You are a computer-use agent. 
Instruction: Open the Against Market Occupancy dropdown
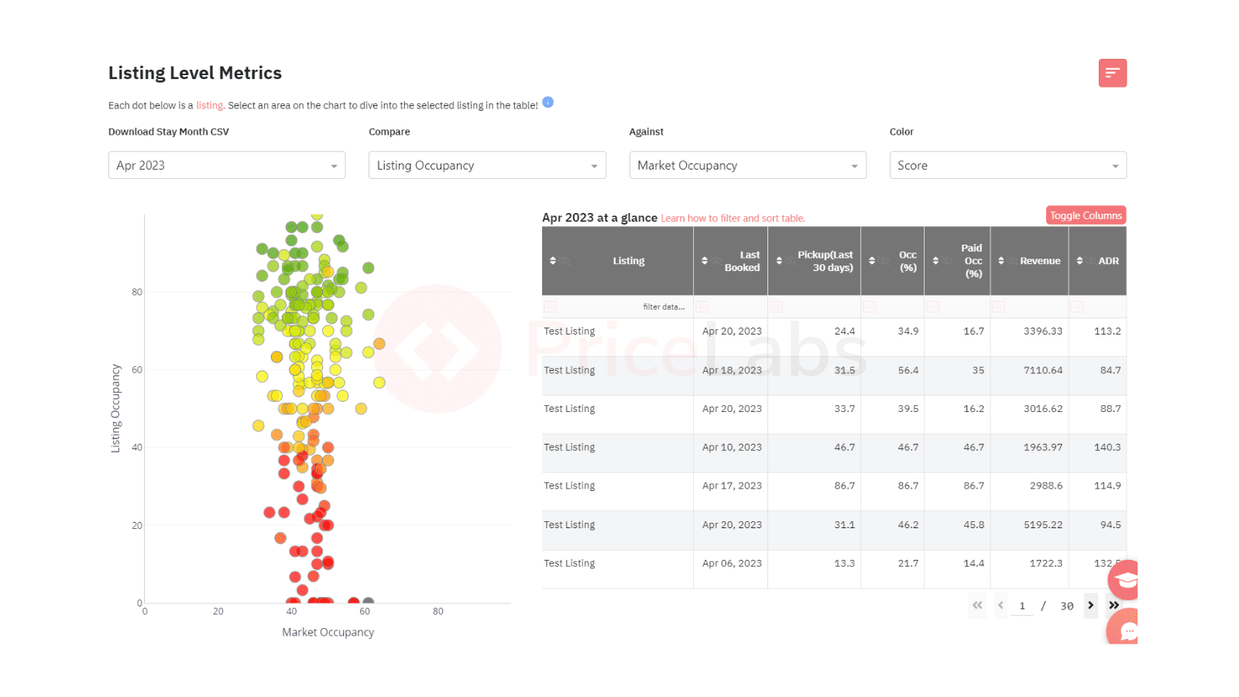pyautogui.click(x=747, y=165)
